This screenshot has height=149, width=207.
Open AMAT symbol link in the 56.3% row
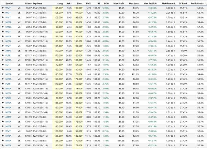(x=8, y=51)
